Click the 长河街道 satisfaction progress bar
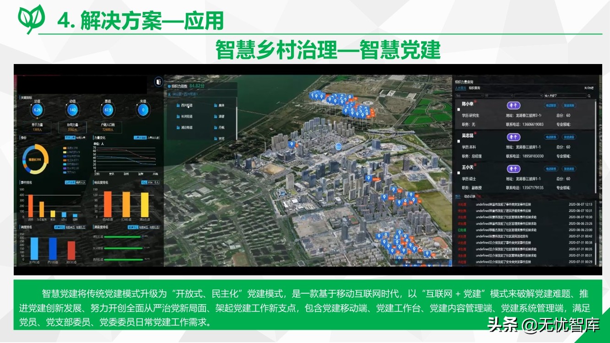Screen dimensions: 610x343 pos(123,248)
